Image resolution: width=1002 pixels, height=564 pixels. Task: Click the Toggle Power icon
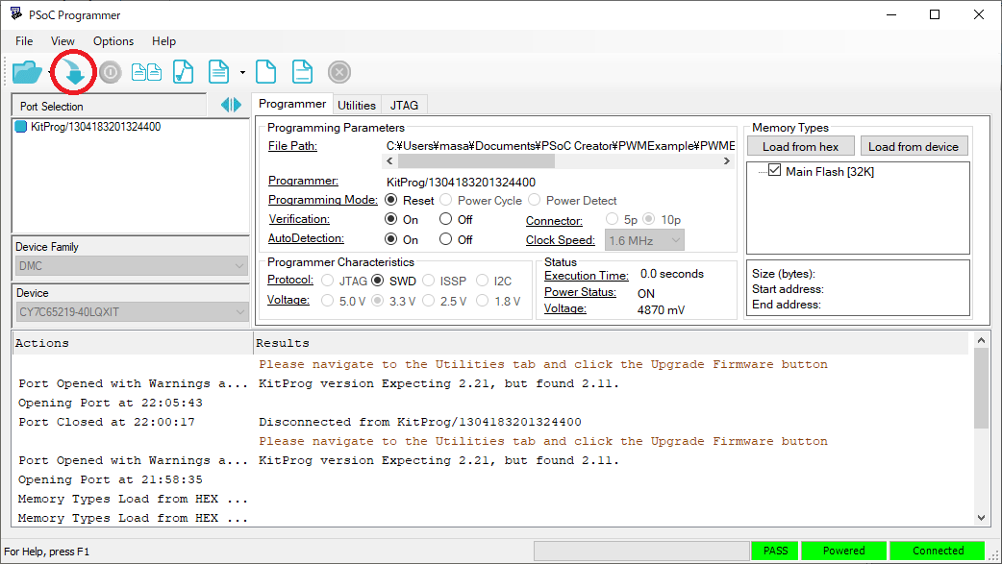(110, 72)
